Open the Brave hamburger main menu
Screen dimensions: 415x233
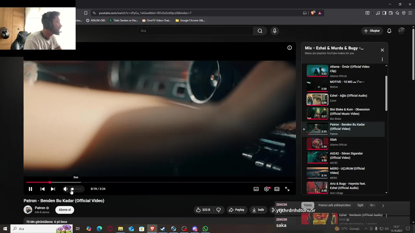(410, 13)
